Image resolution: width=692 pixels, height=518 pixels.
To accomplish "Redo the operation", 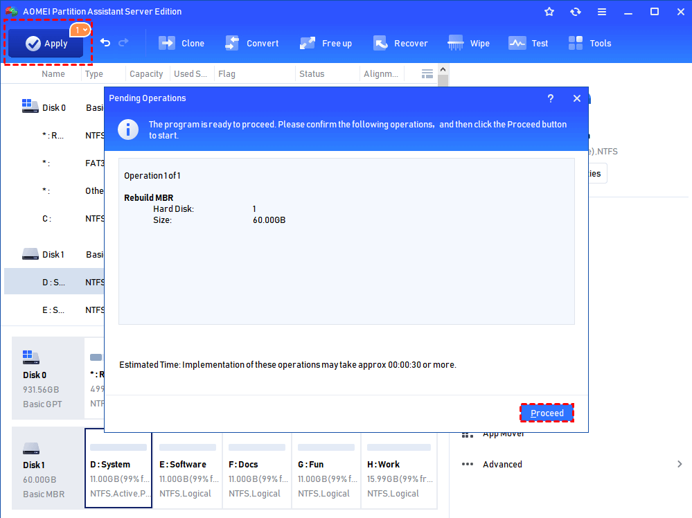I will tap(123, 43).
